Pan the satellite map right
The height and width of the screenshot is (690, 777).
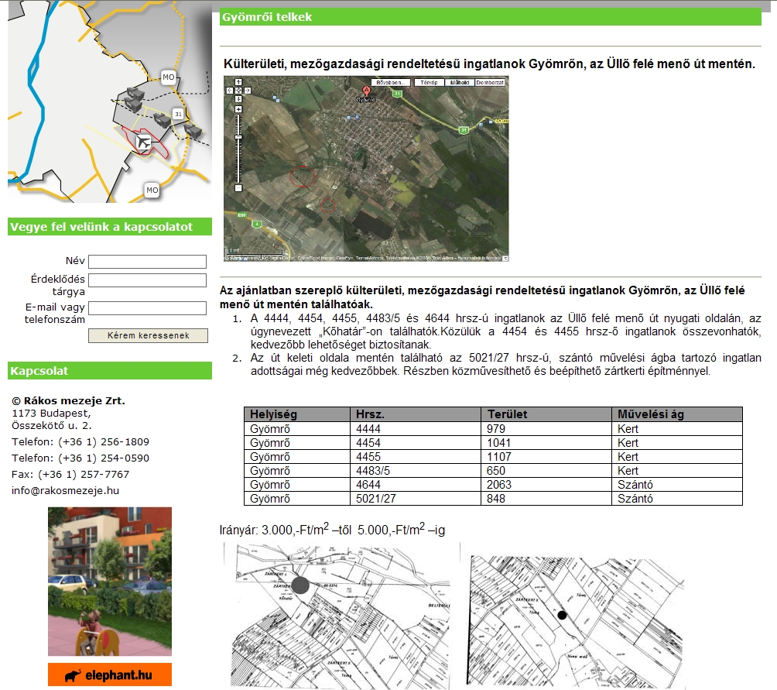[x=248, y=91]
